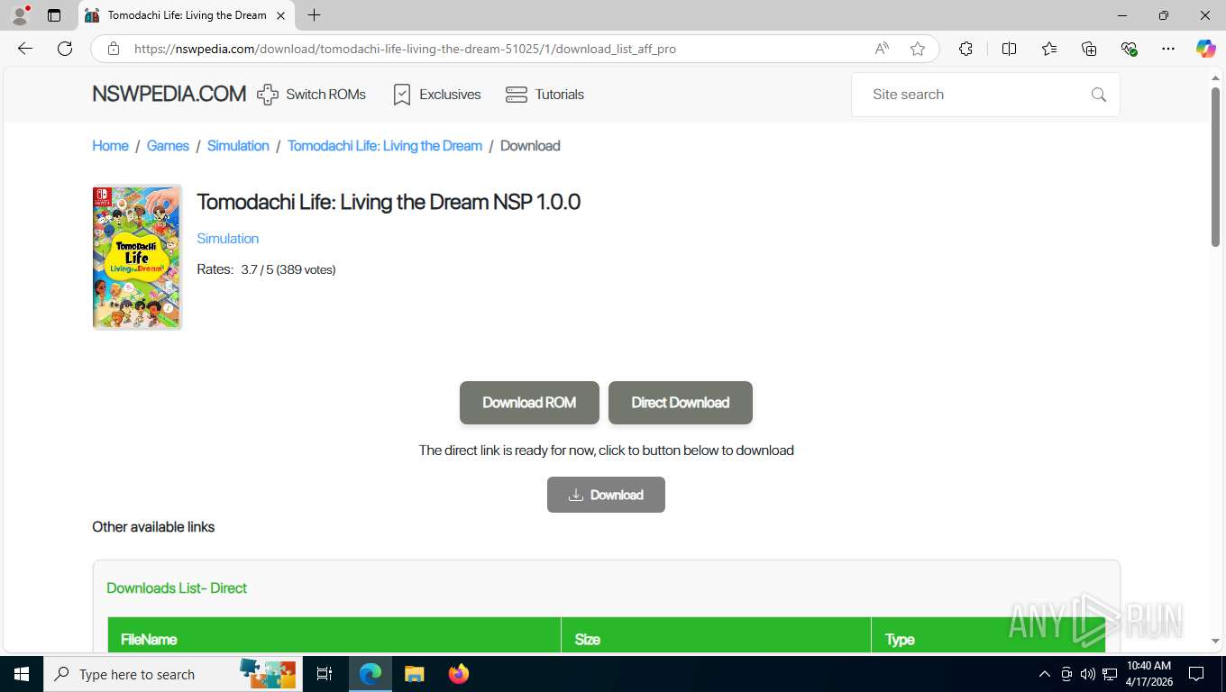
Task: Click the scrollbar down arrow
Action: coord(1215,641)
